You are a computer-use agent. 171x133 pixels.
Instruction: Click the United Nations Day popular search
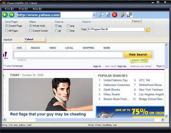pos(116,80)
